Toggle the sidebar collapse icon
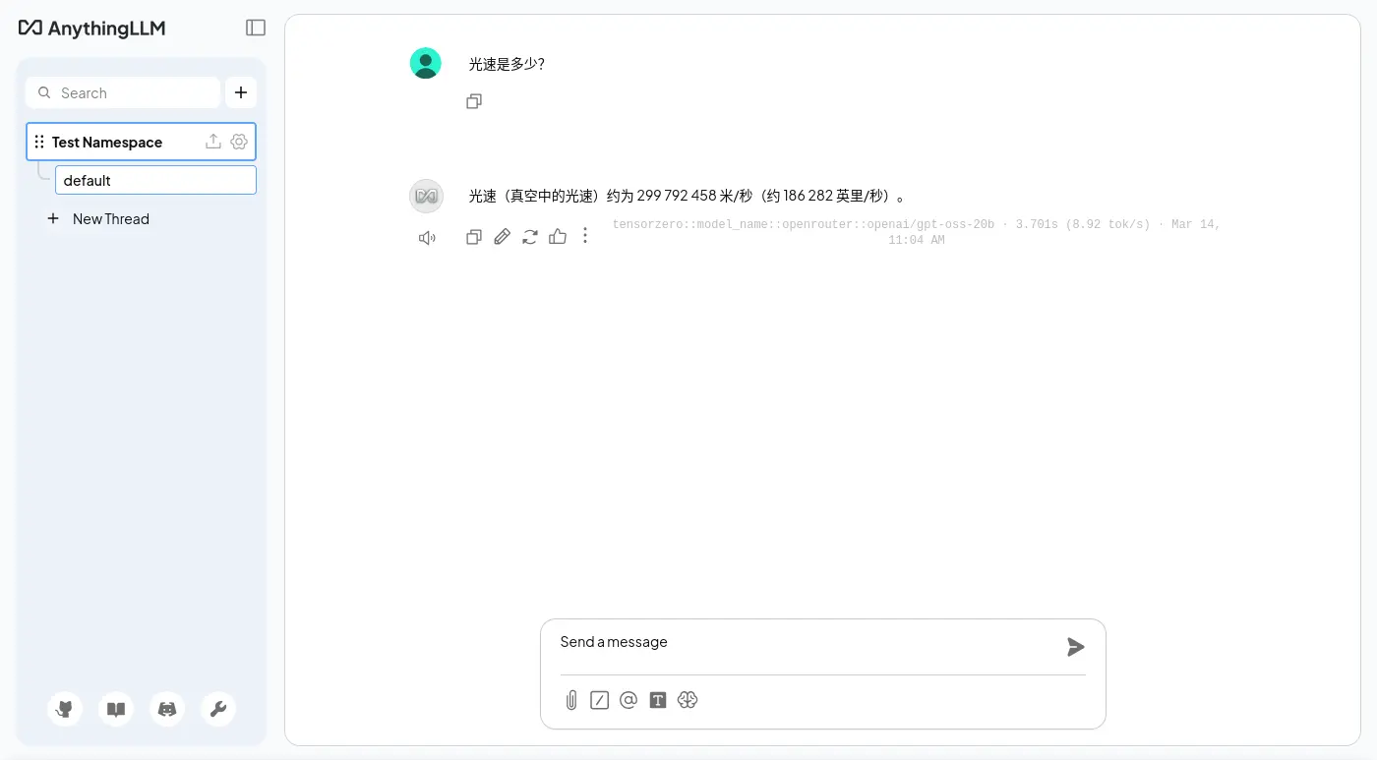1377x760 pixels. [256, 28]
